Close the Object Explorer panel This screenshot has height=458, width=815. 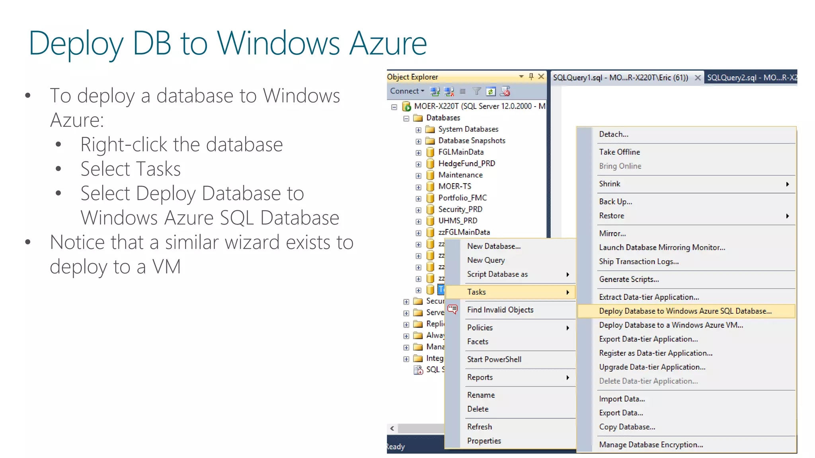click(541, 76)
